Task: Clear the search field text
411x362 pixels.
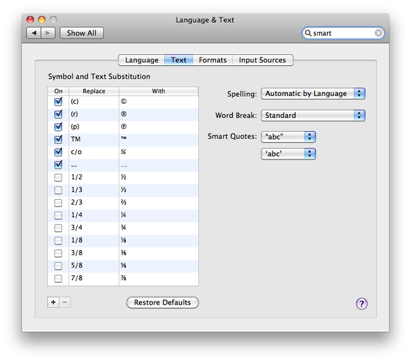Action: click(x=378, y=33)
